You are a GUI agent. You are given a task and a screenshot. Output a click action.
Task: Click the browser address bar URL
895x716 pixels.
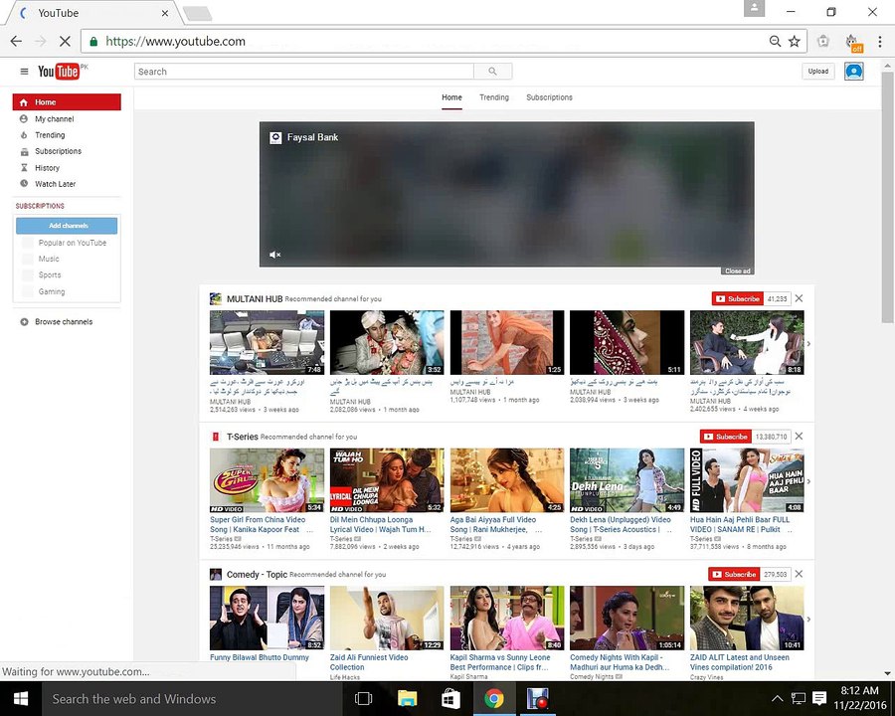click(176, 41)
